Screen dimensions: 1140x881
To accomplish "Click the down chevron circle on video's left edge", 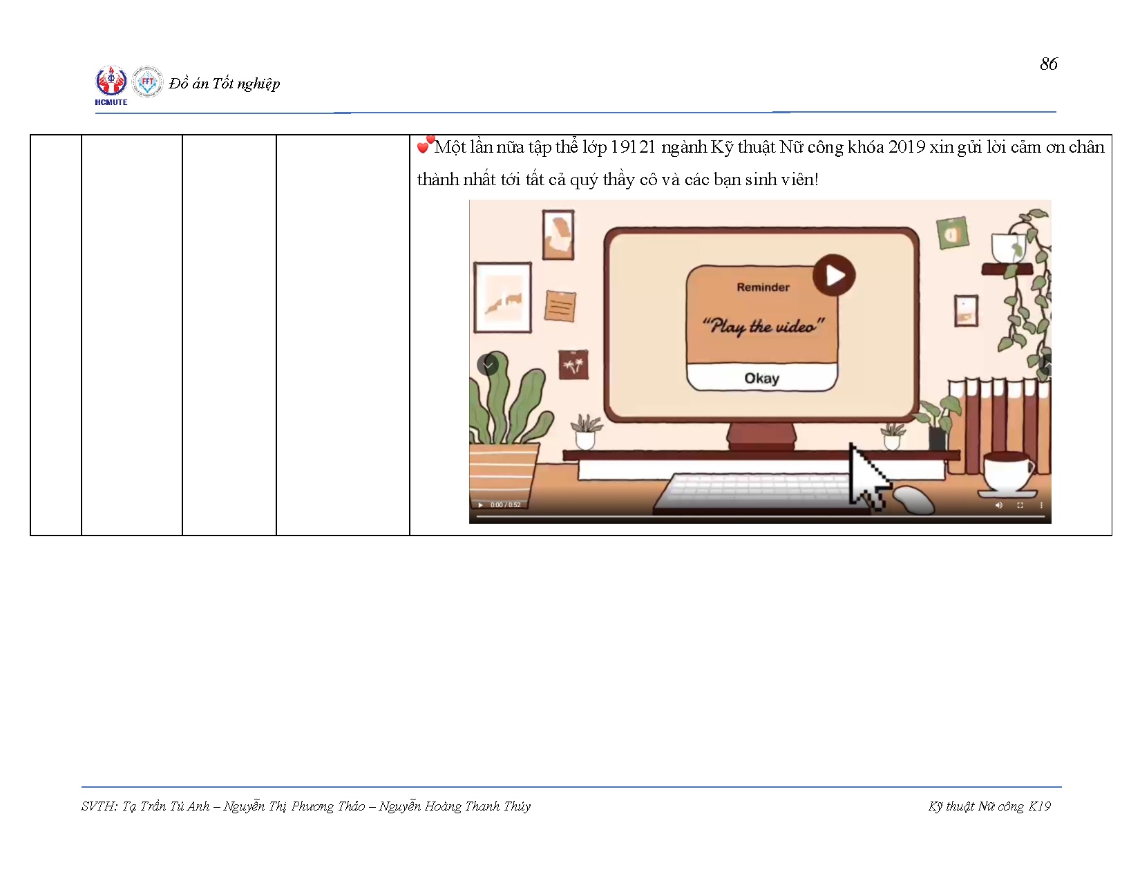I will [x=488, y=364].
